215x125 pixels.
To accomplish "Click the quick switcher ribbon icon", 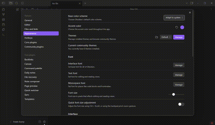I will tap(3, 10).
